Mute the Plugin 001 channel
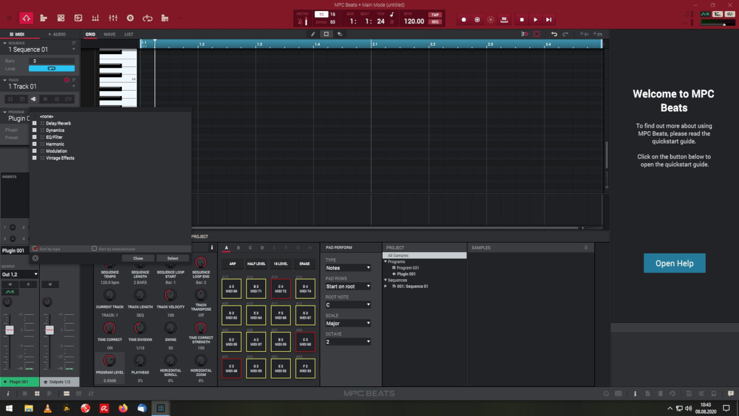This screenshot has width=739, height=416. [10, 284]
